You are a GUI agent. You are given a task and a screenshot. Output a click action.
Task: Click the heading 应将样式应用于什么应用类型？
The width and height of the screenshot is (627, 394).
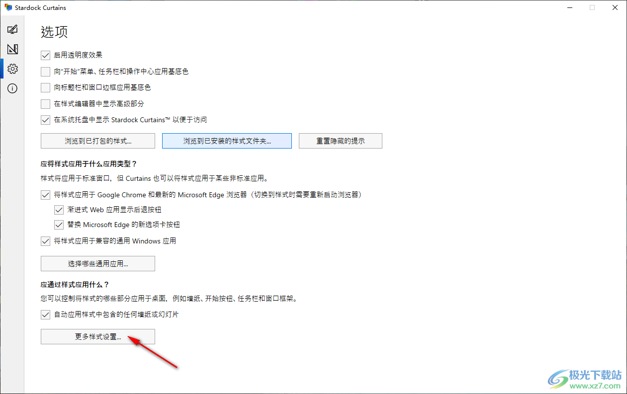[89, 163]
